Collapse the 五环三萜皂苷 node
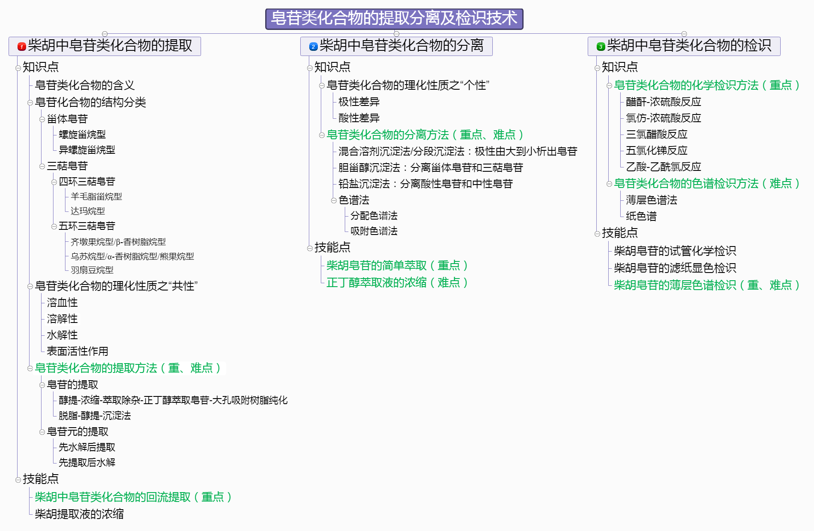 54,226
